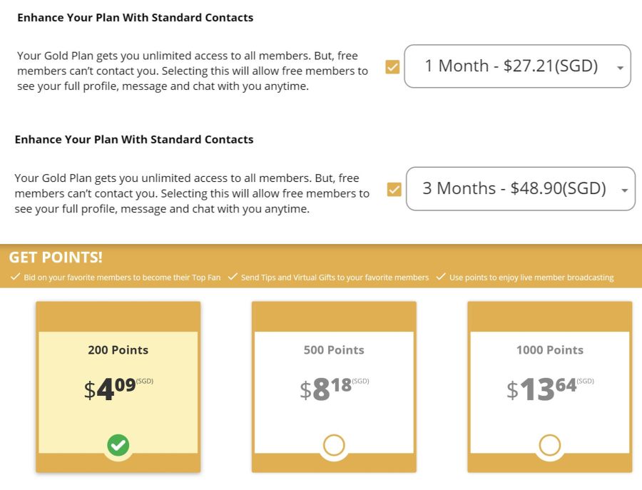This screenshot has width=642, height=490.
Task: Click checkmark icon beside Use points for broadcasting
Action: pyautogui.click(x=441, y=277)
